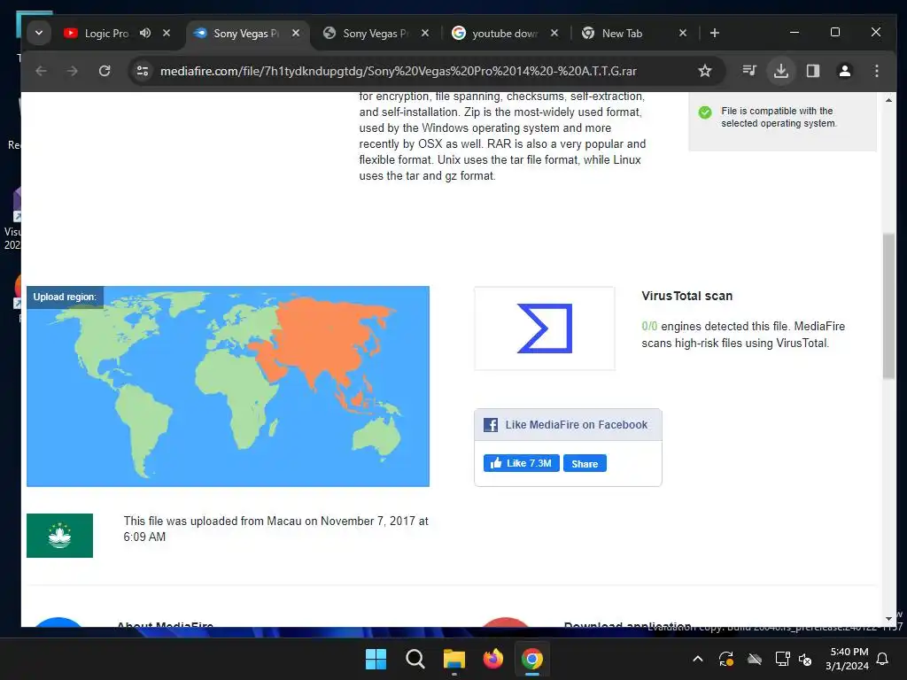Click the 0/0 engines detected text
This screenshot has width=907, height=680.
tap(743, 334)
